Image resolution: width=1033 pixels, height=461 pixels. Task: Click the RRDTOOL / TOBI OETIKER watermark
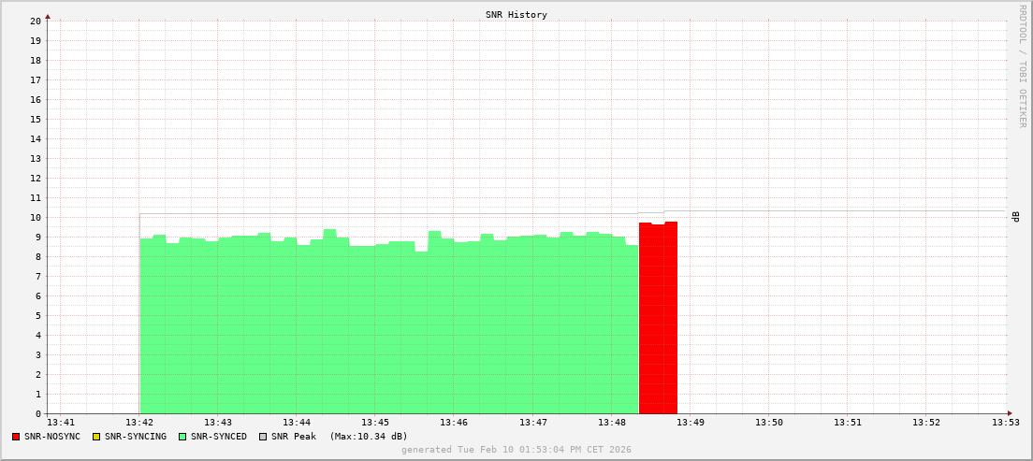coord(1022,65)
